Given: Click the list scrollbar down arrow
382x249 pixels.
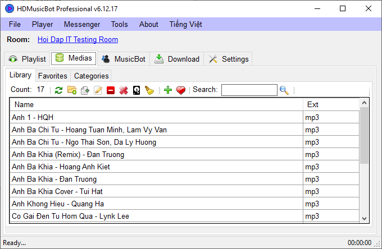Looking at the screenshot, I should tap(364, 218).
